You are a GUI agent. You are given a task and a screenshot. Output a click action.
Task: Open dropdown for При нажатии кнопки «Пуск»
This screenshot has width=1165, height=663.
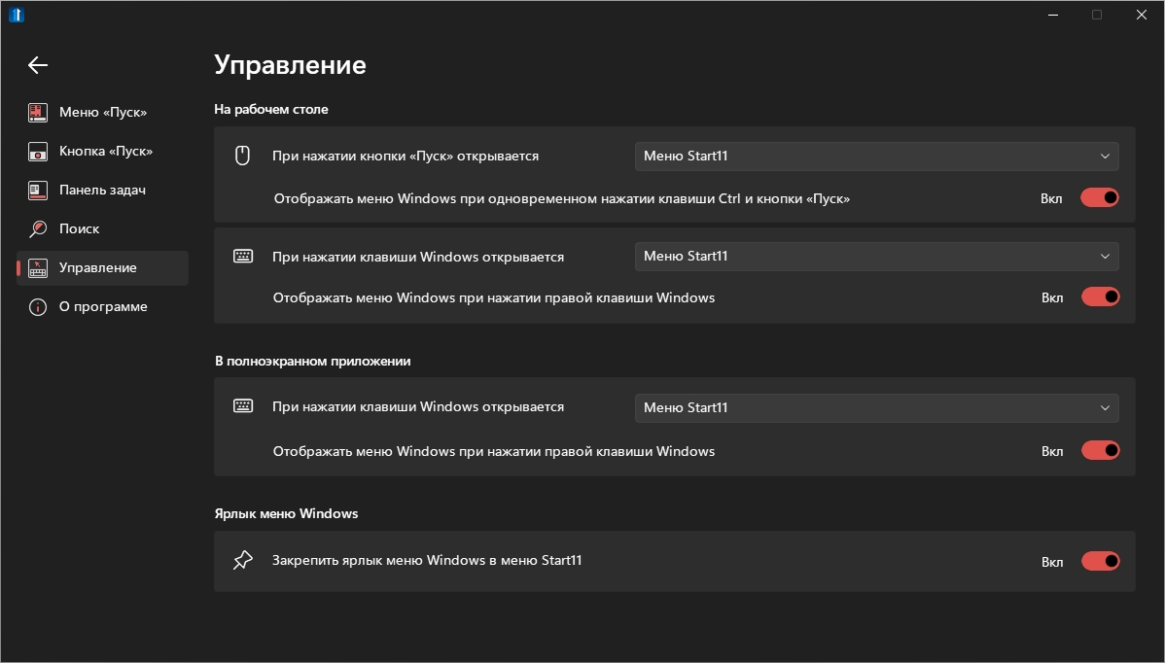[x=876, y=157]
